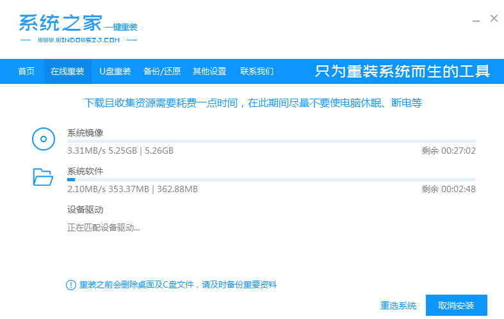This screenshot has width=504, height=319.
Task: Click the www.windowszj.com website text
Action: coord(79,40)
